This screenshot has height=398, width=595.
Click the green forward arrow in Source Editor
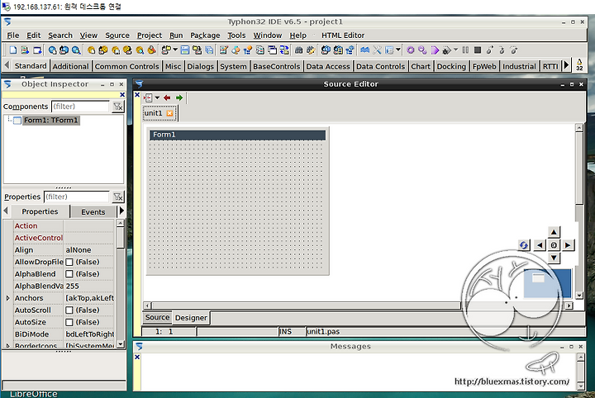coord(179,97)
